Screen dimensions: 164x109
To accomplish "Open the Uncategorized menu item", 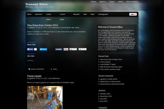I will (103, 14).
